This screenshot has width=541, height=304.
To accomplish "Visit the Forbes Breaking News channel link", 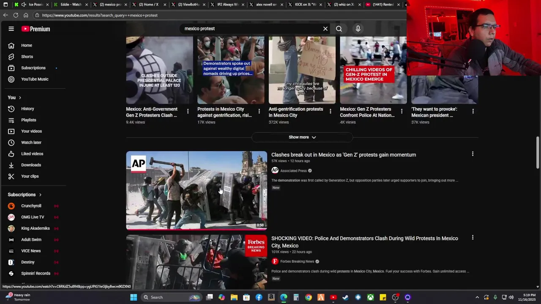I will [x=297, y=261].
